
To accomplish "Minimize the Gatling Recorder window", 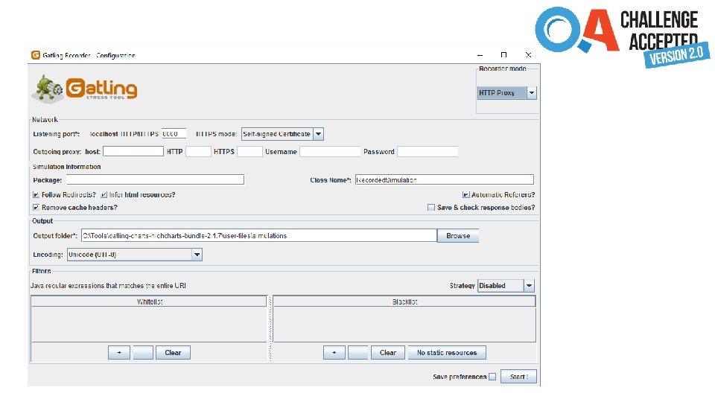I will [x=480, y=55].
